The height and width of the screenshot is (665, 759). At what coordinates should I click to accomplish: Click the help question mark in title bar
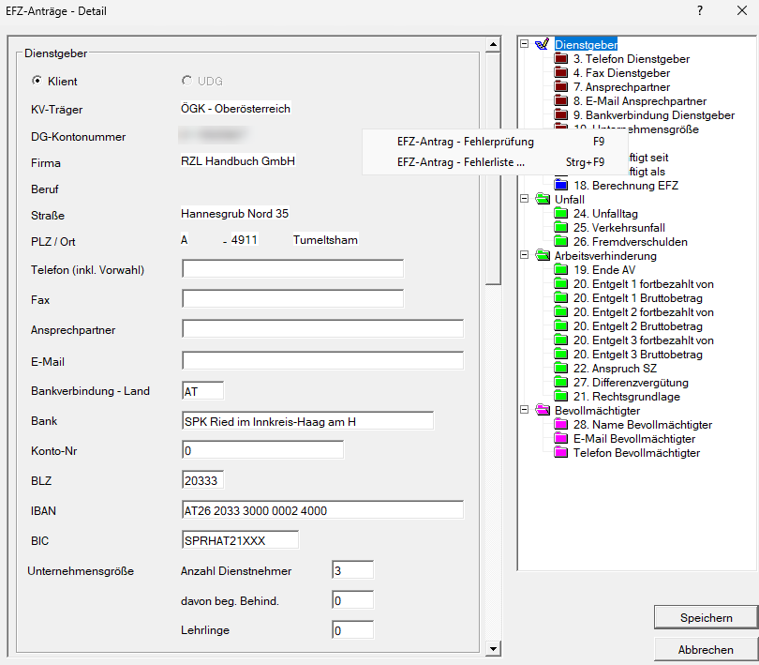[699, 10]
